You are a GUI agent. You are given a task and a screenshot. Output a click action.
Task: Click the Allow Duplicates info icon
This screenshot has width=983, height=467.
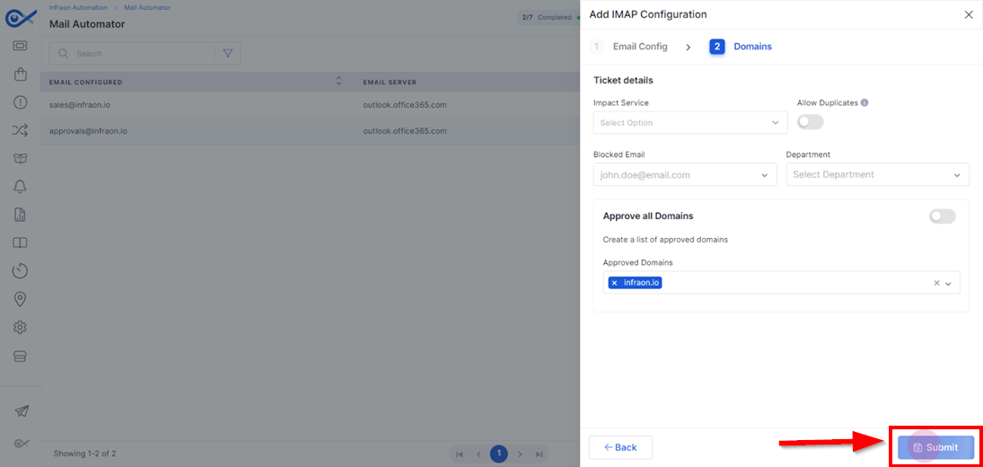pos(865,102)
